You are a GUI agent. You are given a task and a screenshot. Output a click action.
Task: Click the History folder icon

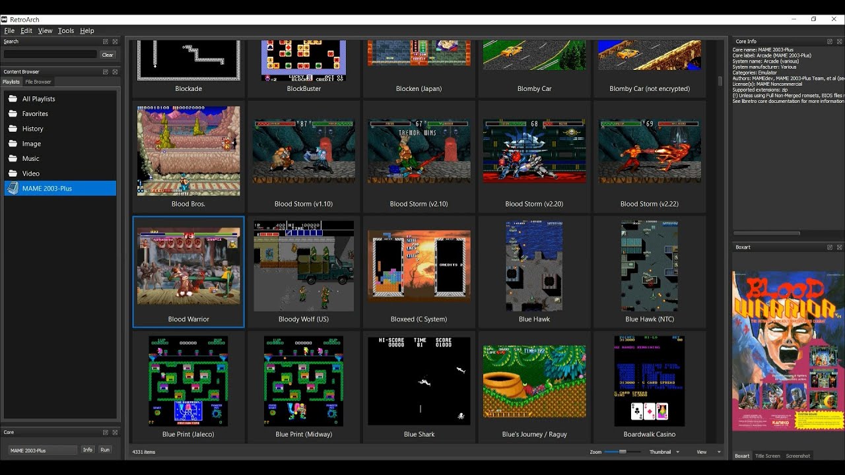pos(12,129)
